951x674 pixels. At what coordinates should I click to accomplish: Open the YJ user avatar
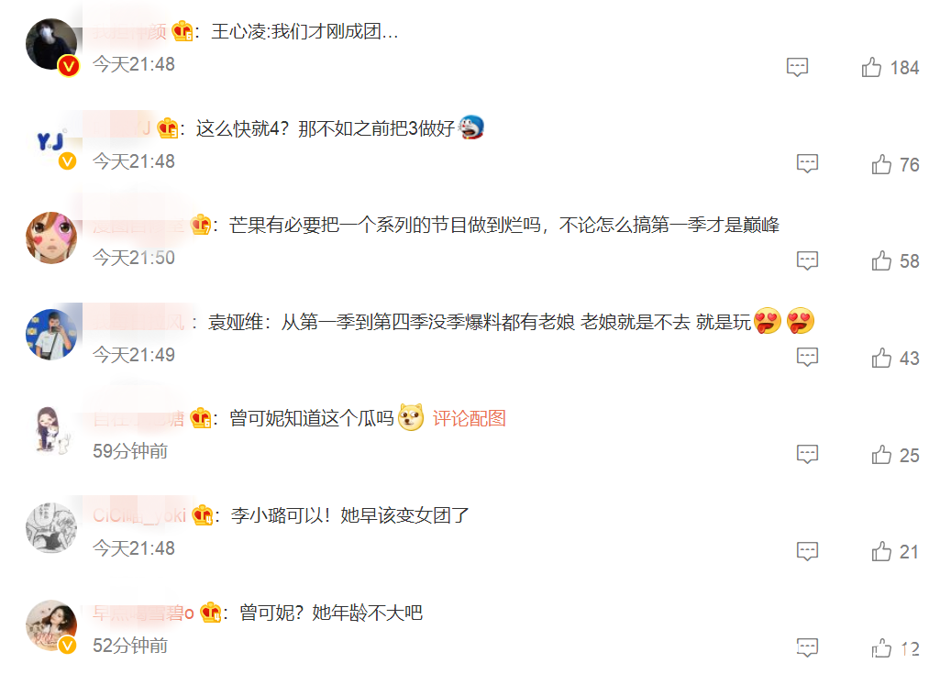click(x=51, y=141)
